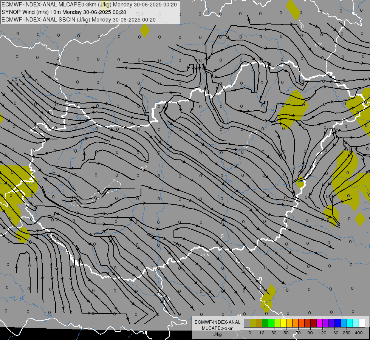Click the SBCIN (J/kg) title line
Viewport: 370px width, 340px height.
click(x=78, y=20)
